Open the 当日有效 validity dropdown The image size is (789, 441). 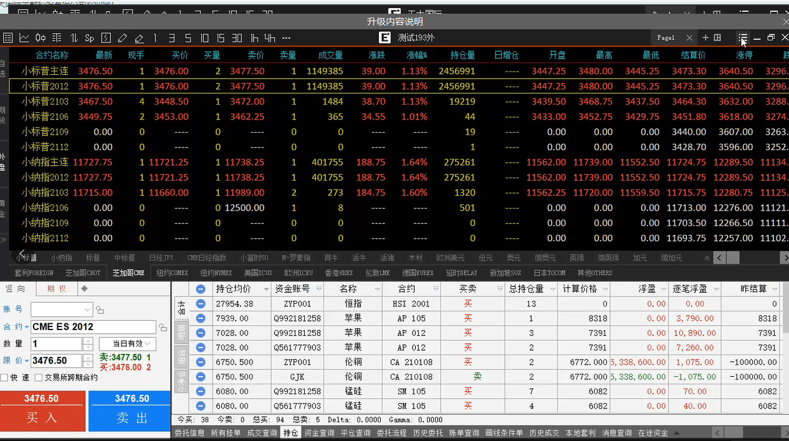(128, 344)
